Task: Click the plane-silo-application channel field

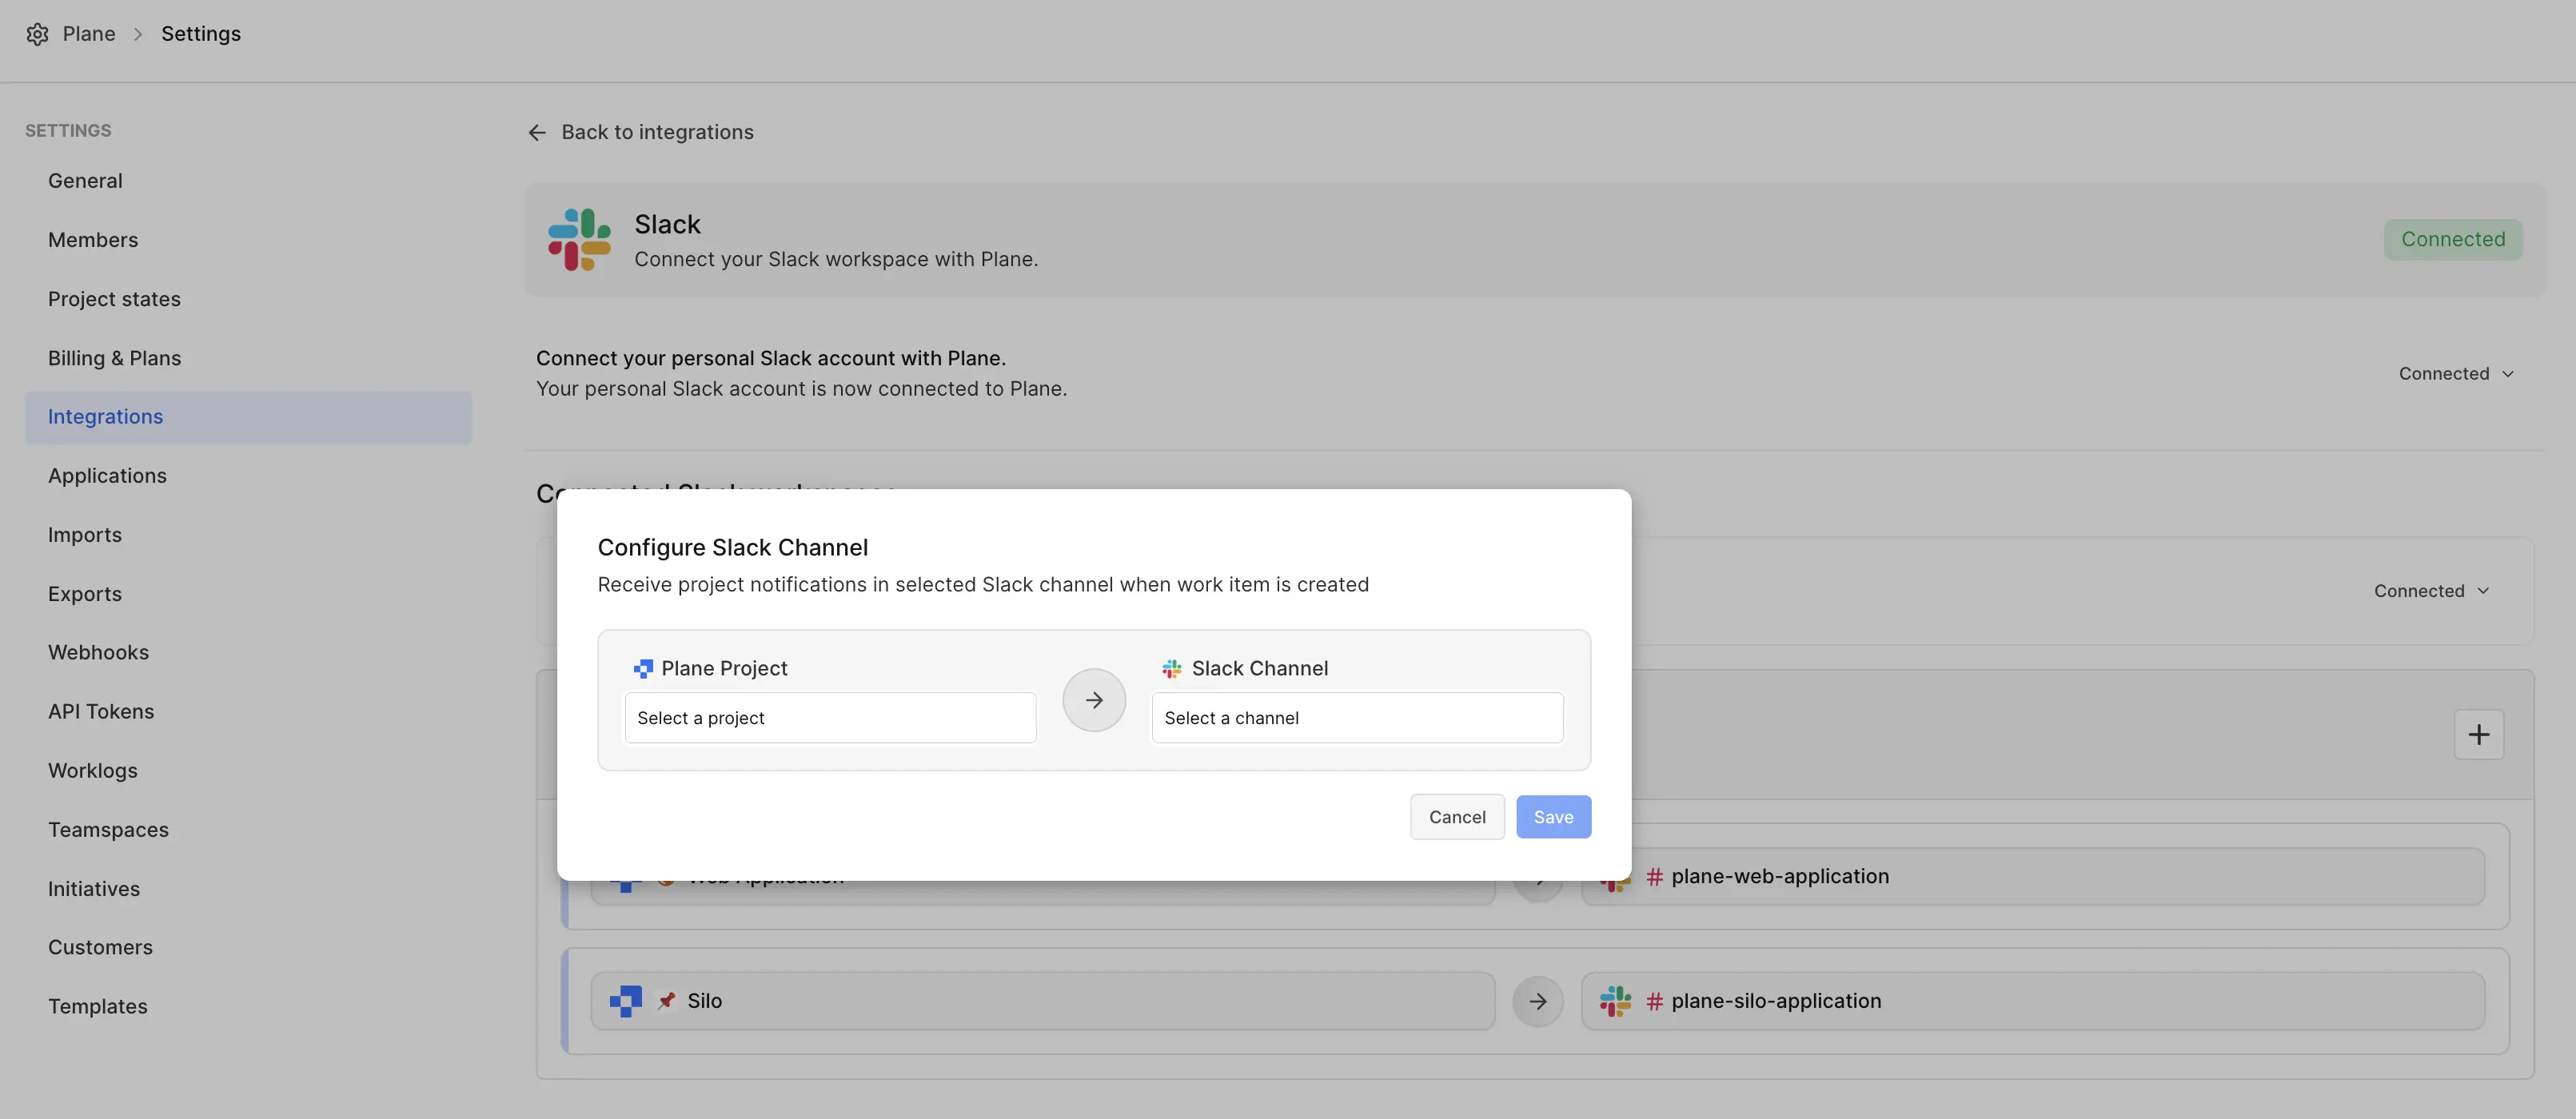Action: tap(2033, 1001)
